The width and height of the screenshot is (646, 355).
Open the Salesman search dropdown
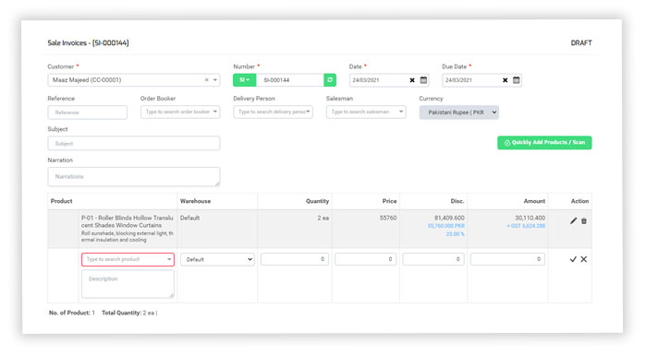coord(366,112)
